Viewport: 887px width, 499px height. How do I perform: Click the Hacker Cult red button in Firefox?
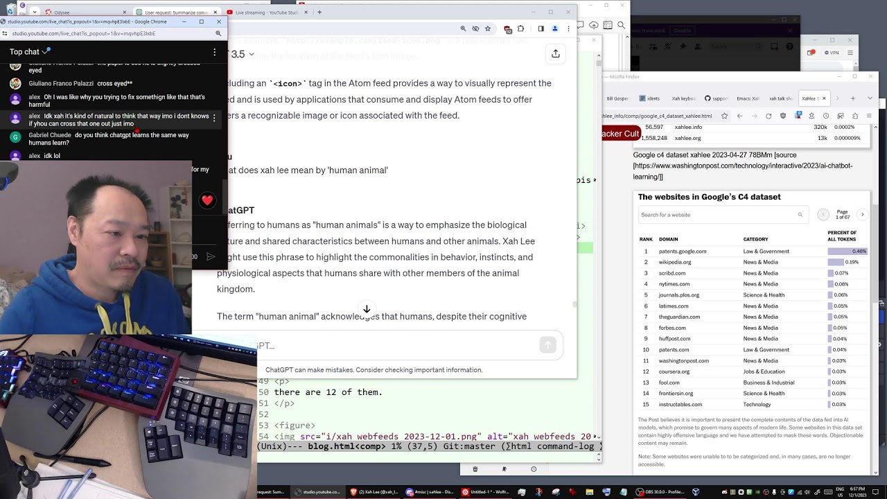[620, 134]
